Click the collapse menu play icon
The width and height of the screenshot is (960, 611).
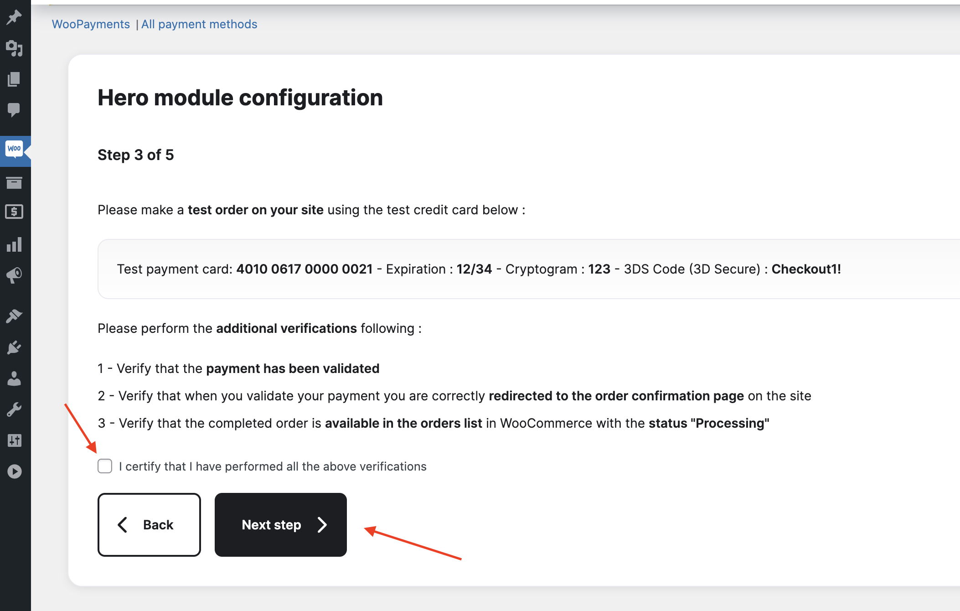[x=15, y=471]
